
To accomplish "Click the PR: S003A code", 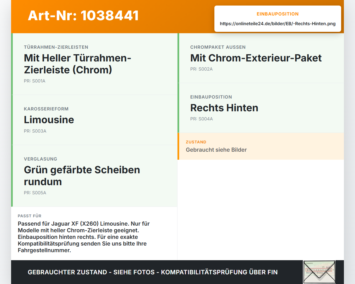I will pyautogui.click(x=35, y=131).
